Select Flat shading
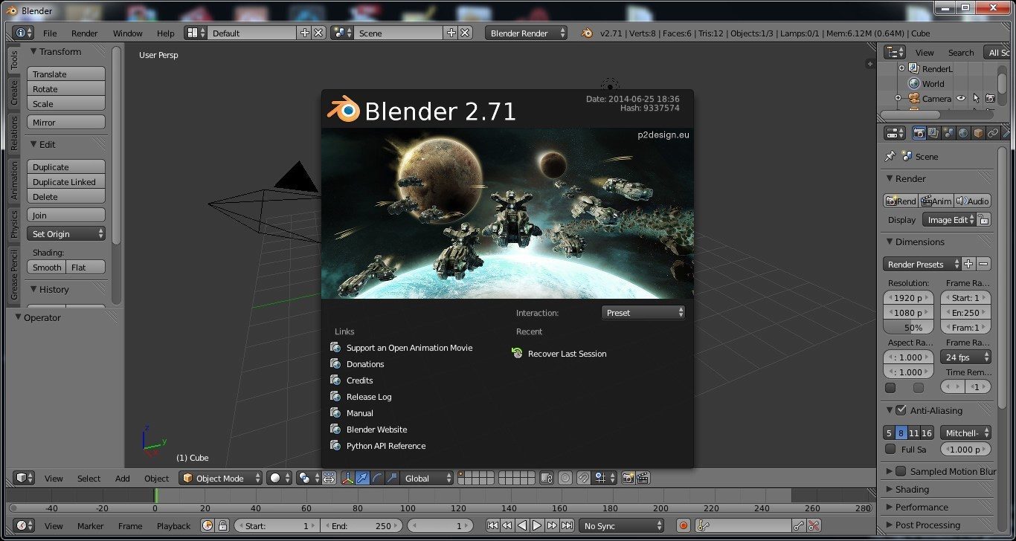Image resolution: width=1016 pixels, height=541 pixels. pos(86,268)
